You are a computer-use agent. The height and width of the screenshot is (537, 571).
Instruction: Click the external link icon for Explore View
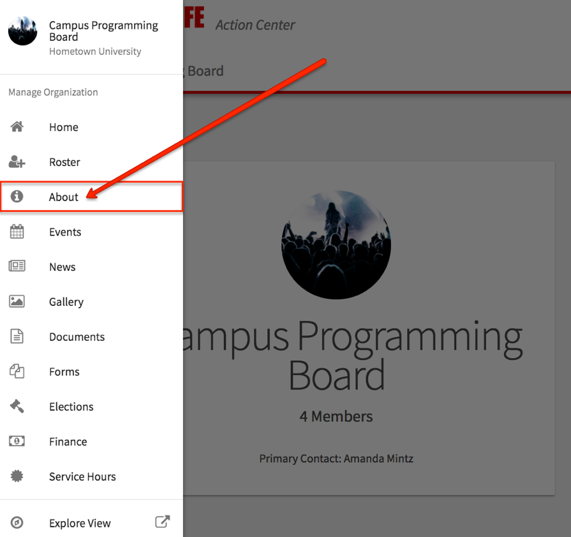[x=163, y=522]
